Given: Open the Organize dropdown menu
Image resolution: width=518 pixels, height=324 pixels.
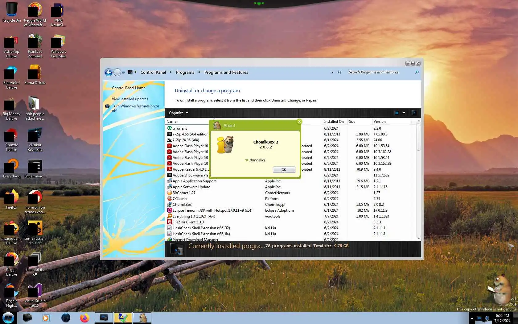Looking at the screenshot, I should [178, 113].
